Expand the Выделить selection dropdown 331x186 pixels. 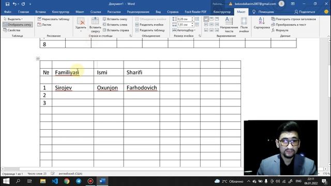coord(13,19)
